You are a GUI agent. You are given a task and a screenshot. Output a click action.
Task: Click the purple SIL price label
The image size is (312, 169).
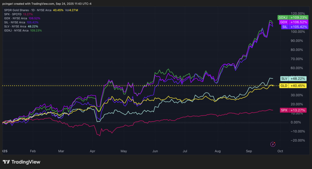click(289, 27)
